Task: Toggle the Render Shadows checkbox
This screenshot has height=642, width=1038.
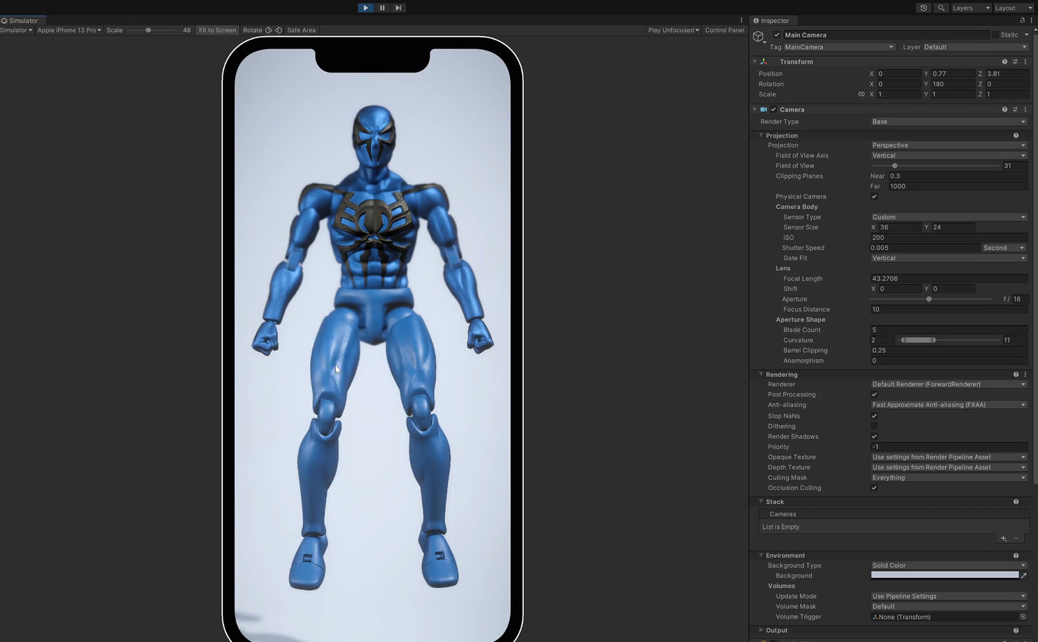Action: (x=874, y=437)
